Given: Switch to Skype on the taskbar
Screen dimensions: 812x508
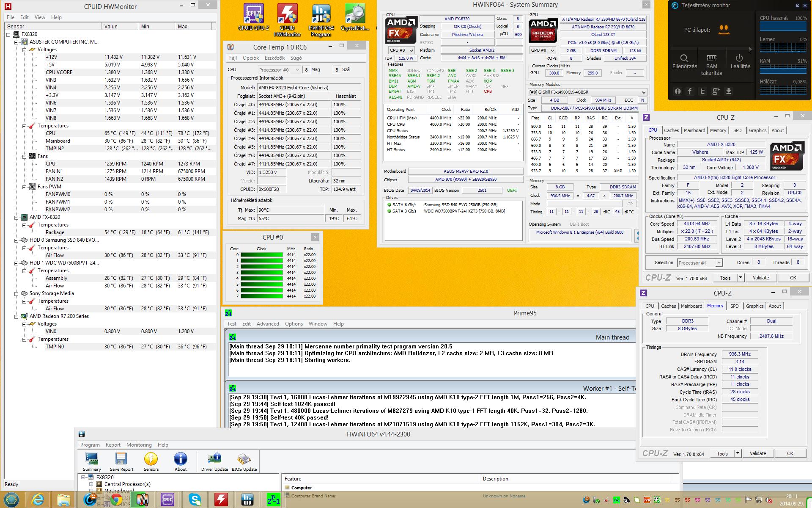Looking at the screenshot, I should coord(195,500).
